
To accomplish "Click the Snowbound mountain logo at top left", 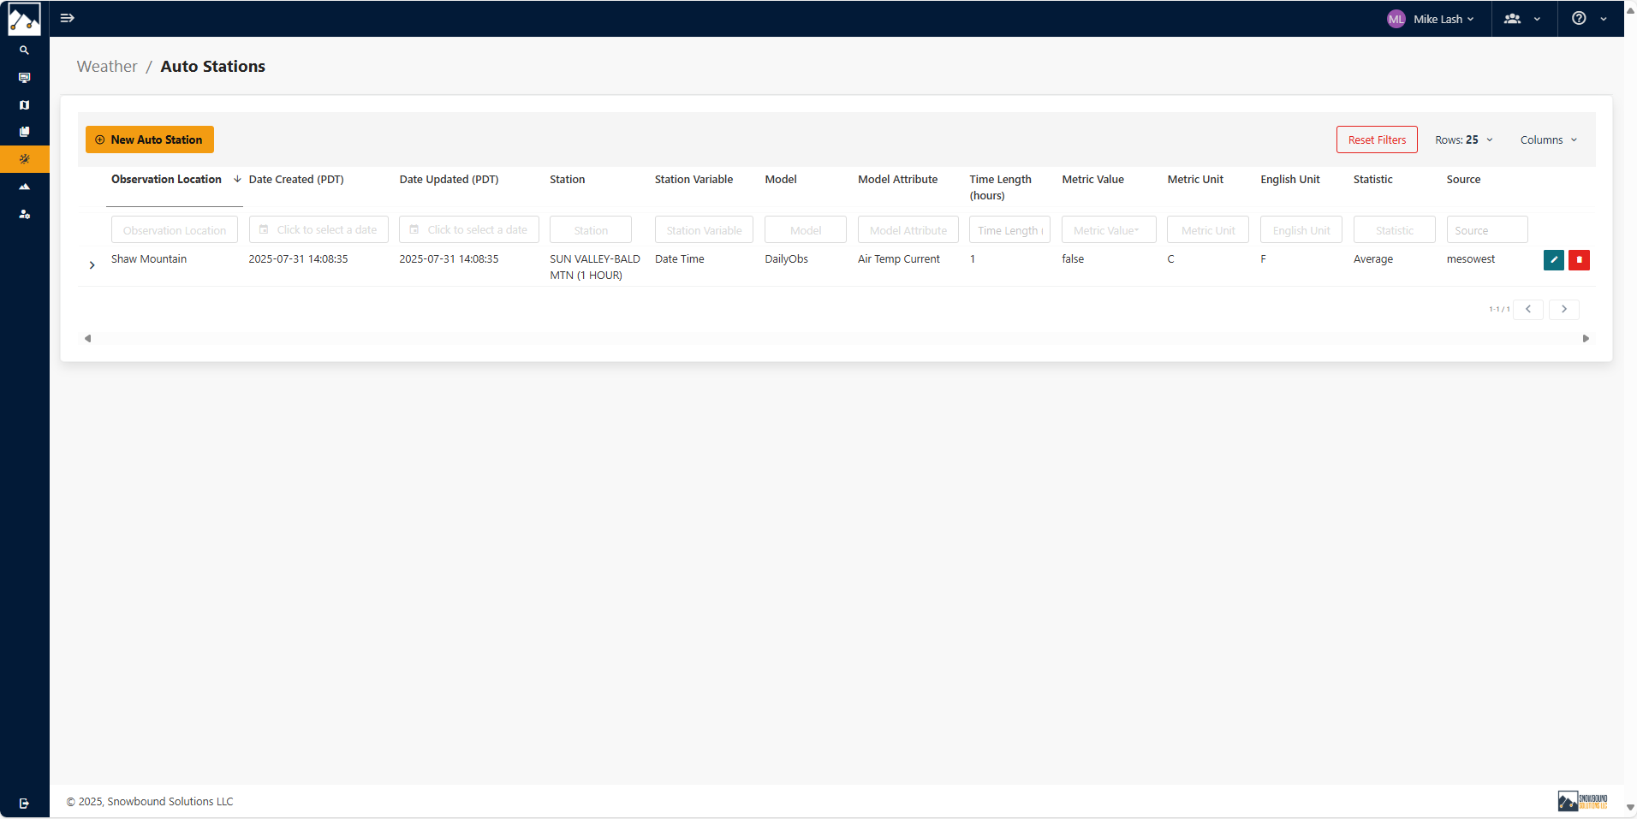I will pos(24,19).
